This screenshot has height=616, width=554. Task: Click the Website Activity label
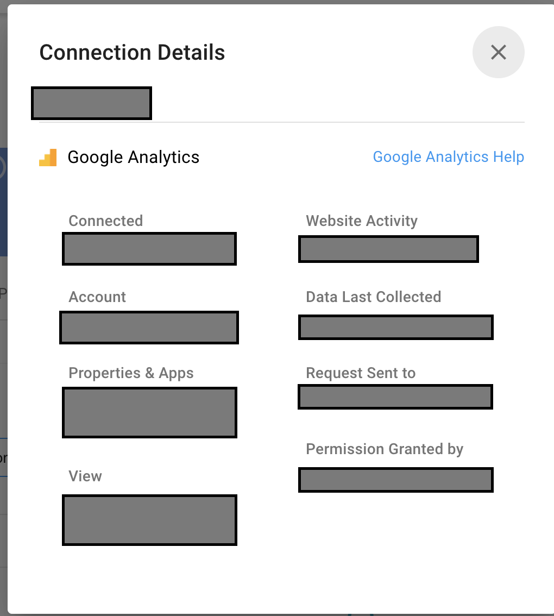click(x=362, y=221)
